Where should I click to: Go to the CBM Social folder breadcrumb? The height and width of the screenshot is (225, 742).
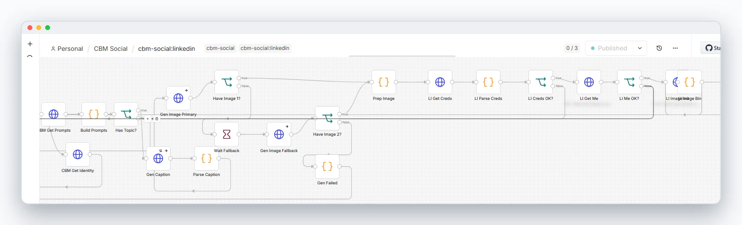111,49
